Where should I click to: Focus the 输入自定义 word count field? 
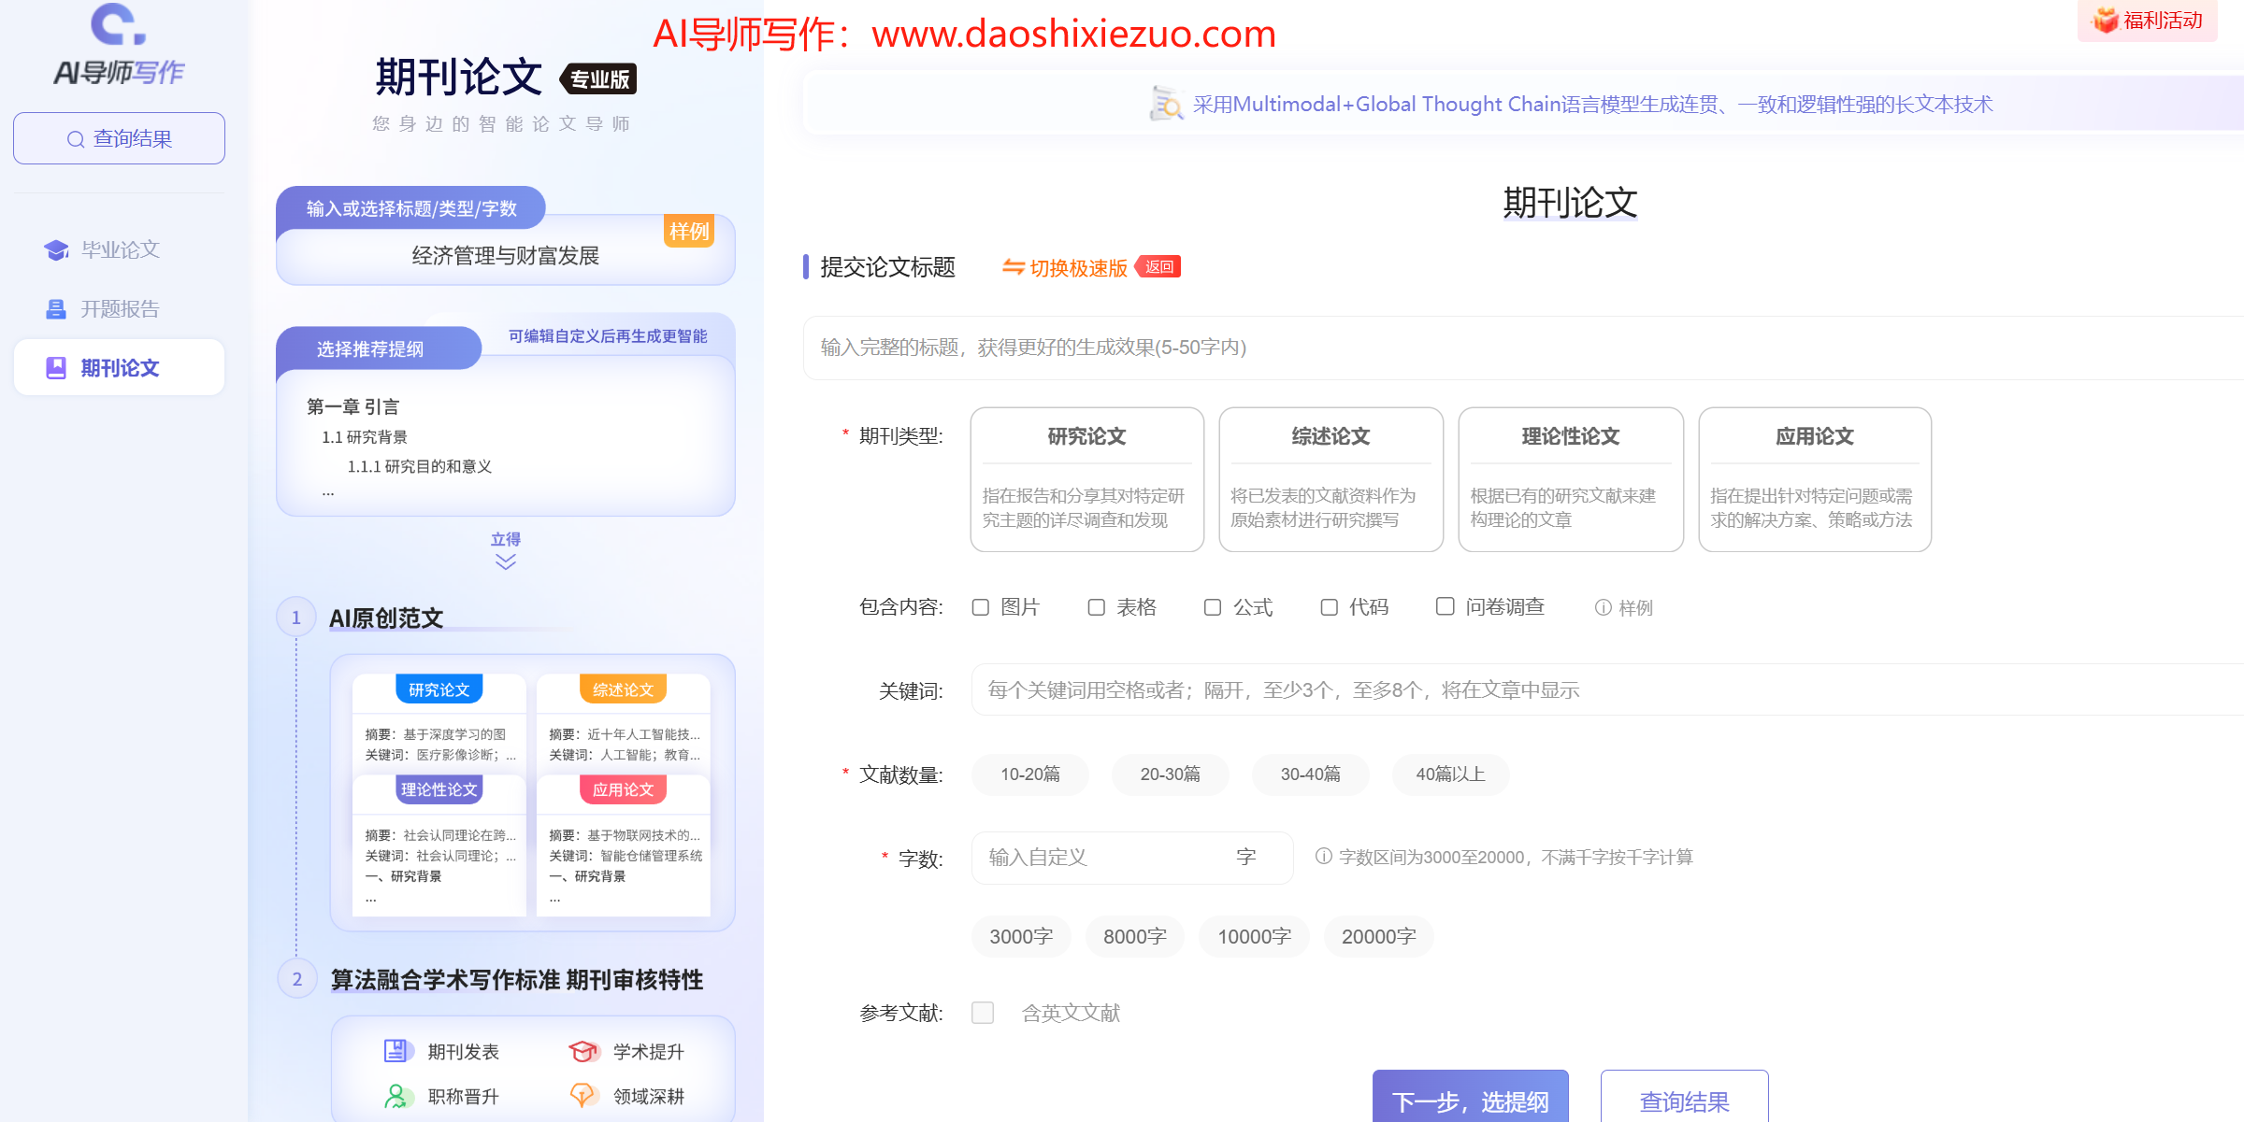[1131, 858]
